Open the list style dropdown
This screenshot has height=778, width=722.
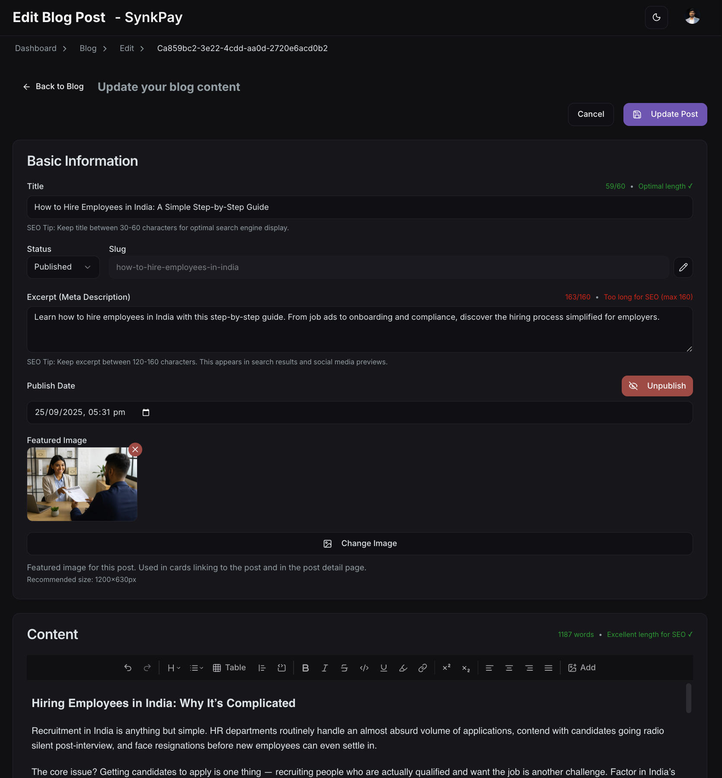[196, 668]
